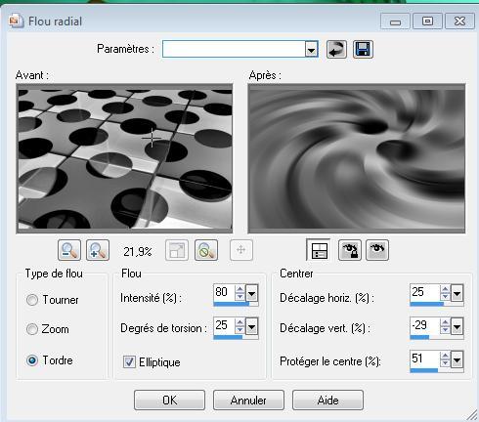Click the reset parameters arrow icon
479x422 pixels.
coord(336,50)
